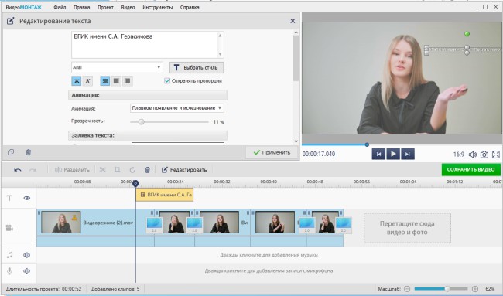Click the Видеорезюме (2).mov clip thumbnail

click(61, 222)
